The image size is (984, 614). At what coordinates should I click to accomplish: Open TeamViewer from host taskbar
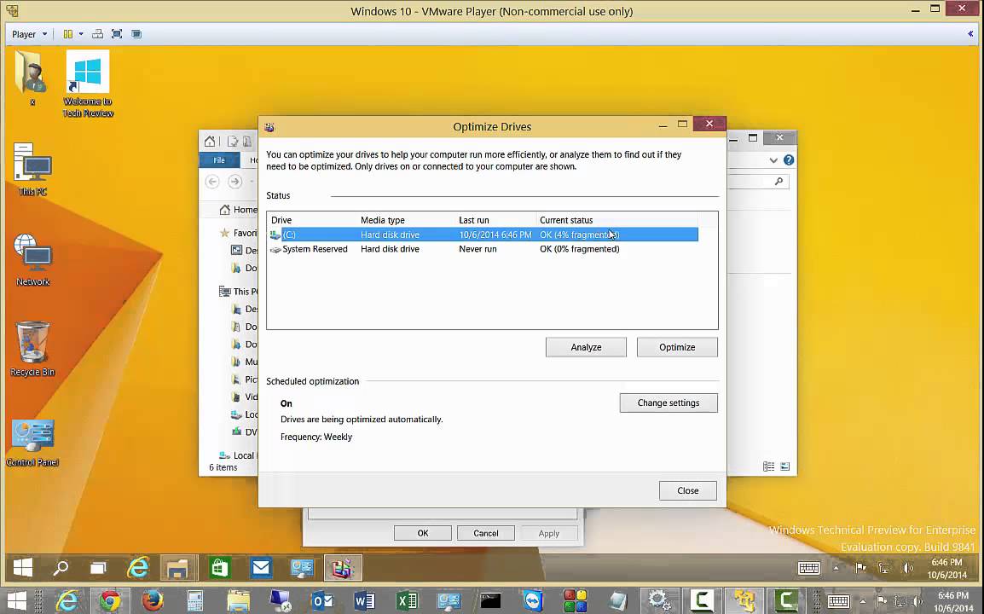533,601
